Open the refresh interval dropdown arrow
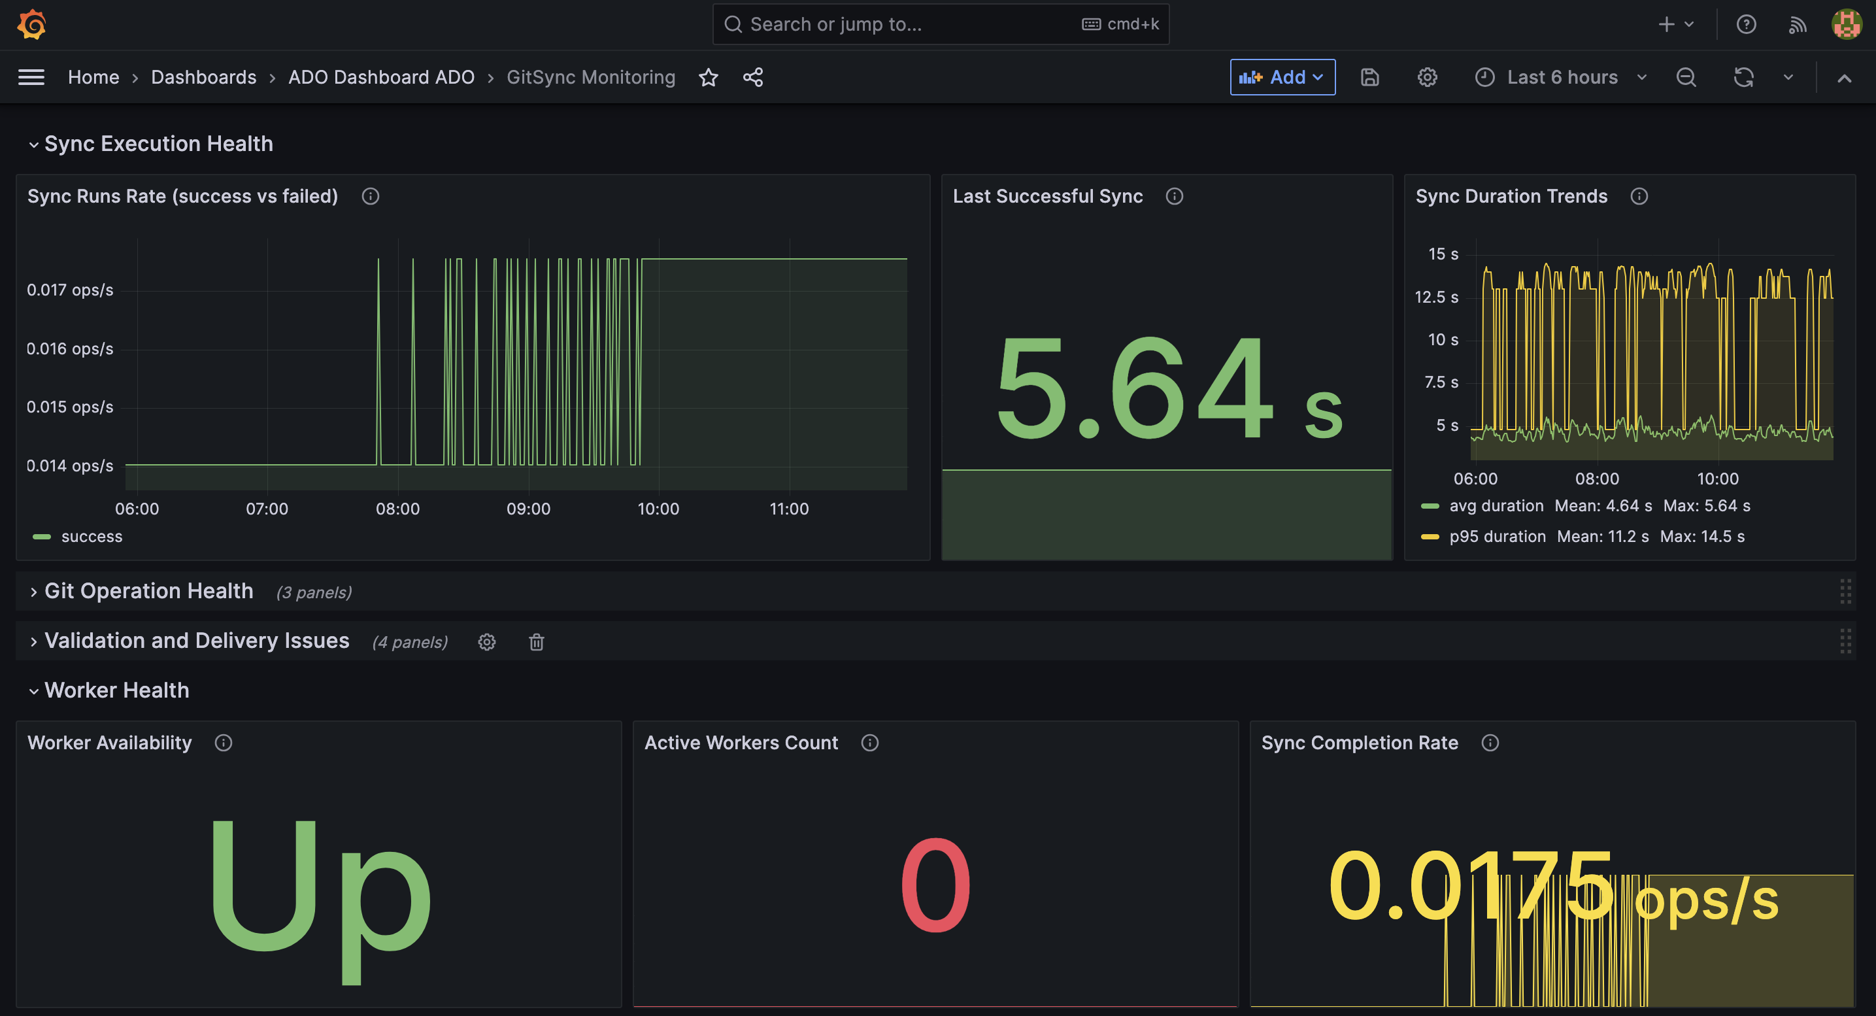The width and height of the screenshot is (1876, 1016). (1788, 77)
